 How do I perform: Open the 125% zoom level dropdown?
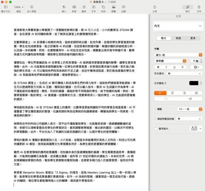click(19, 7)
